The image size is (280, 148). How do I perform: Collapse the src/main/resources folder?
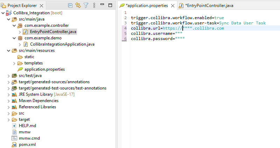(8, 50)
